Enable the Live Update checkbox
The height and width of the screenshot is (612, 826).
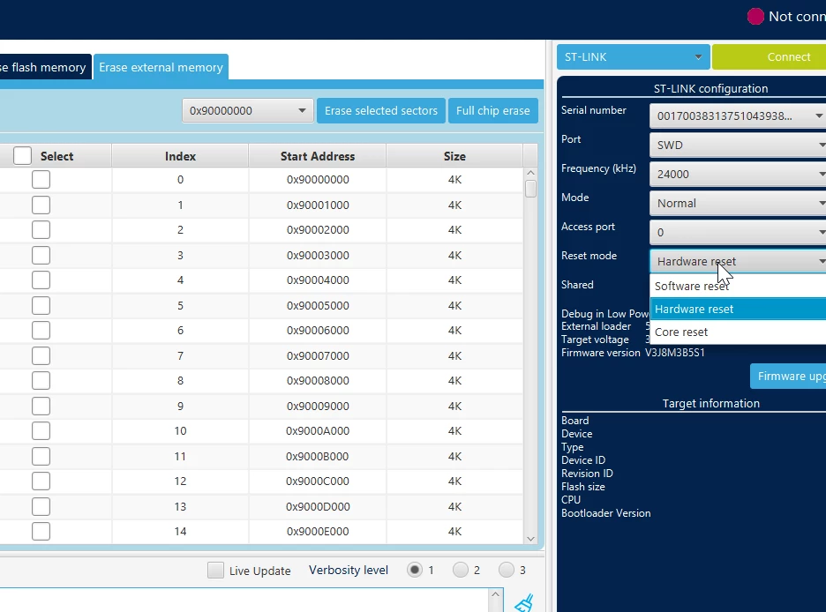click(x=215, y=571)
